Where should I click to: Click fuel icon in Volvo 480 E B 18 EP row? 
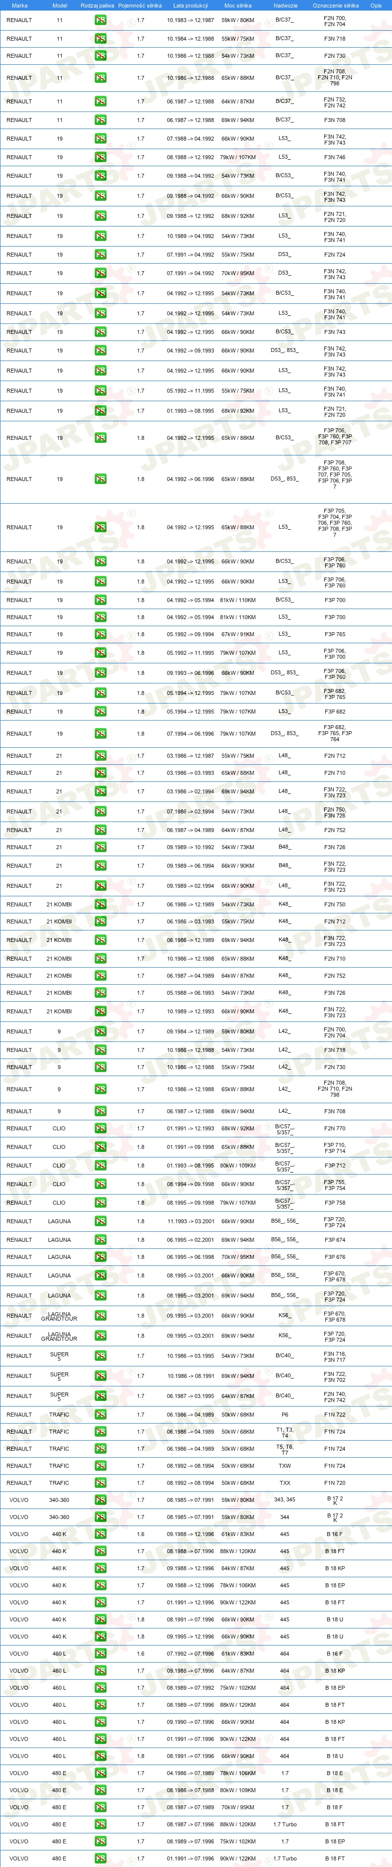[101, 1841]
